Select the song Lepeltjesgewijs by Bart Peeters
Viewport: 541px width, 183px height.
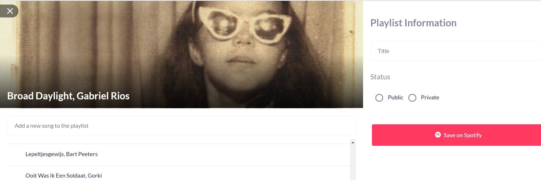(x=179, y=154)
